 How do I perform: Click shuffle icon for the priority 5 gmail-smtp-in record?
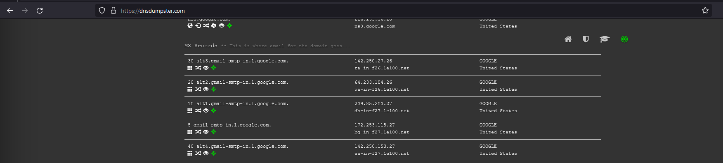pyautogui.click(x=198, y=132)
